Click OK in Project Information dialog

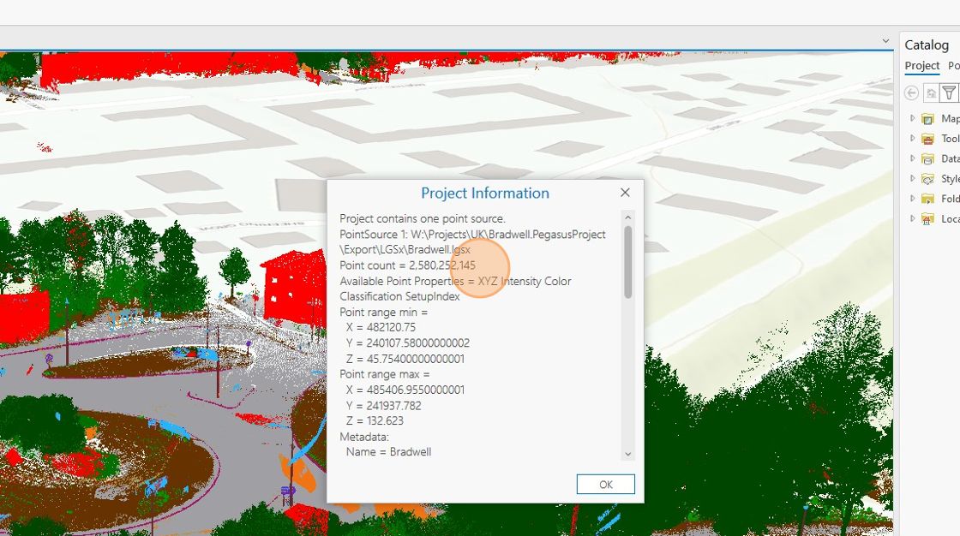(605, 484)
